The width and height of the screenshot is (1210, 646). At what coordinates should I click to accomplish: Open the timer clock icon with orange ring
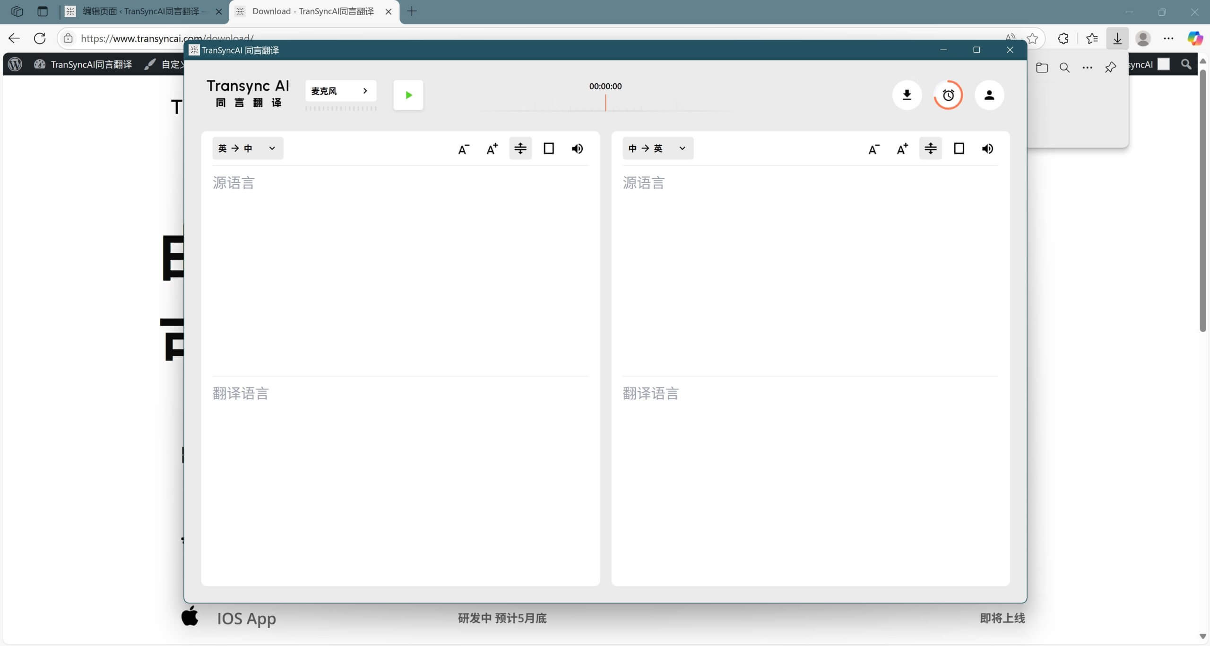[948, 95]
